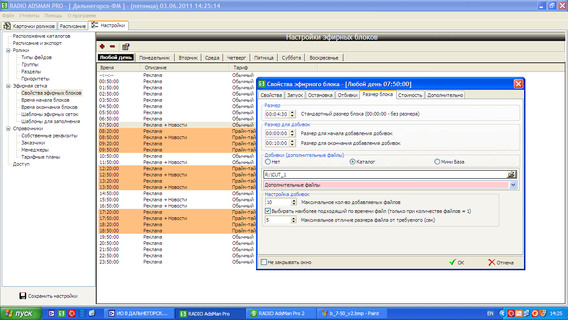Click the network computers tray icon
The image size is (568, 320).
527,313
